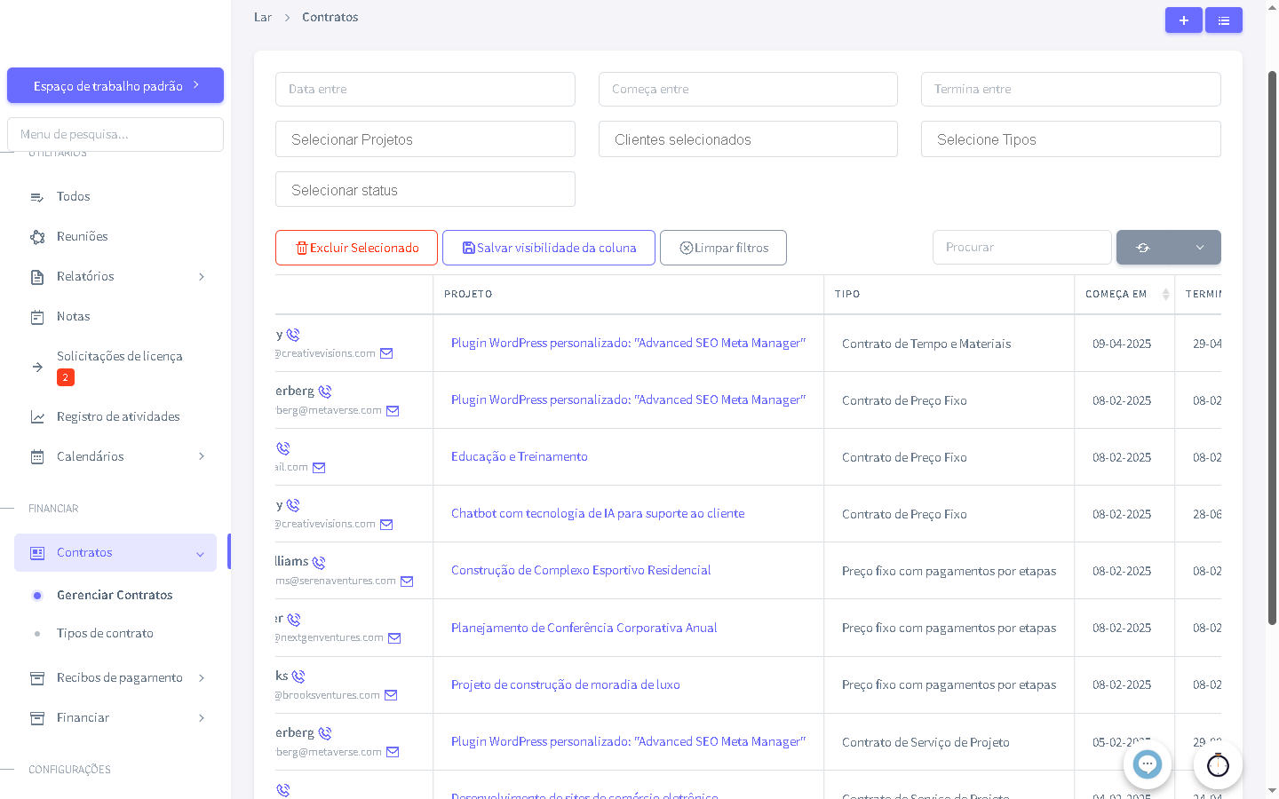Click Excluir Selecionado button
The width and height of the screenshot is (1279, 799).
(x=356, y=248)
